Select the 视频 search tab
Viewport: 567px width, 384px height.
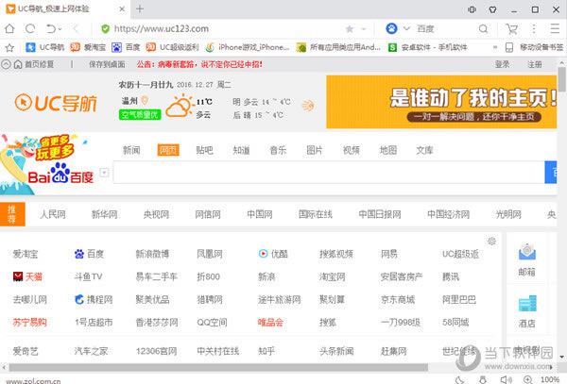coord(352,150)
